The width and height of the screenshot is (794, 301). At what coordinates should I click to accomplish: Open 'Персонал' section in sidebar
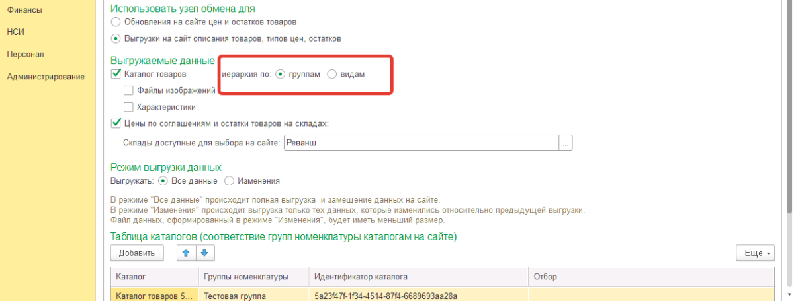click(x=25, y=54)
